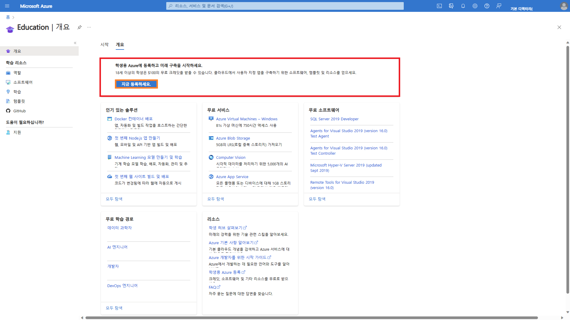Open the more options ellipsis beside title

(89, 27)
